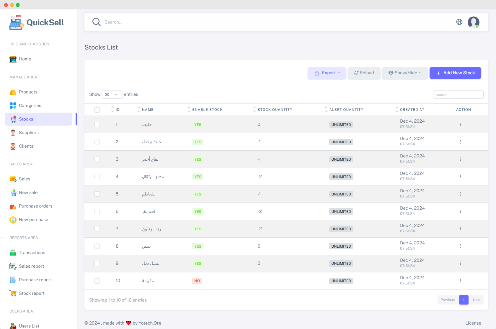Toggle the select-all checkbox in table header
496x329 pixels.
pos(97,110)
